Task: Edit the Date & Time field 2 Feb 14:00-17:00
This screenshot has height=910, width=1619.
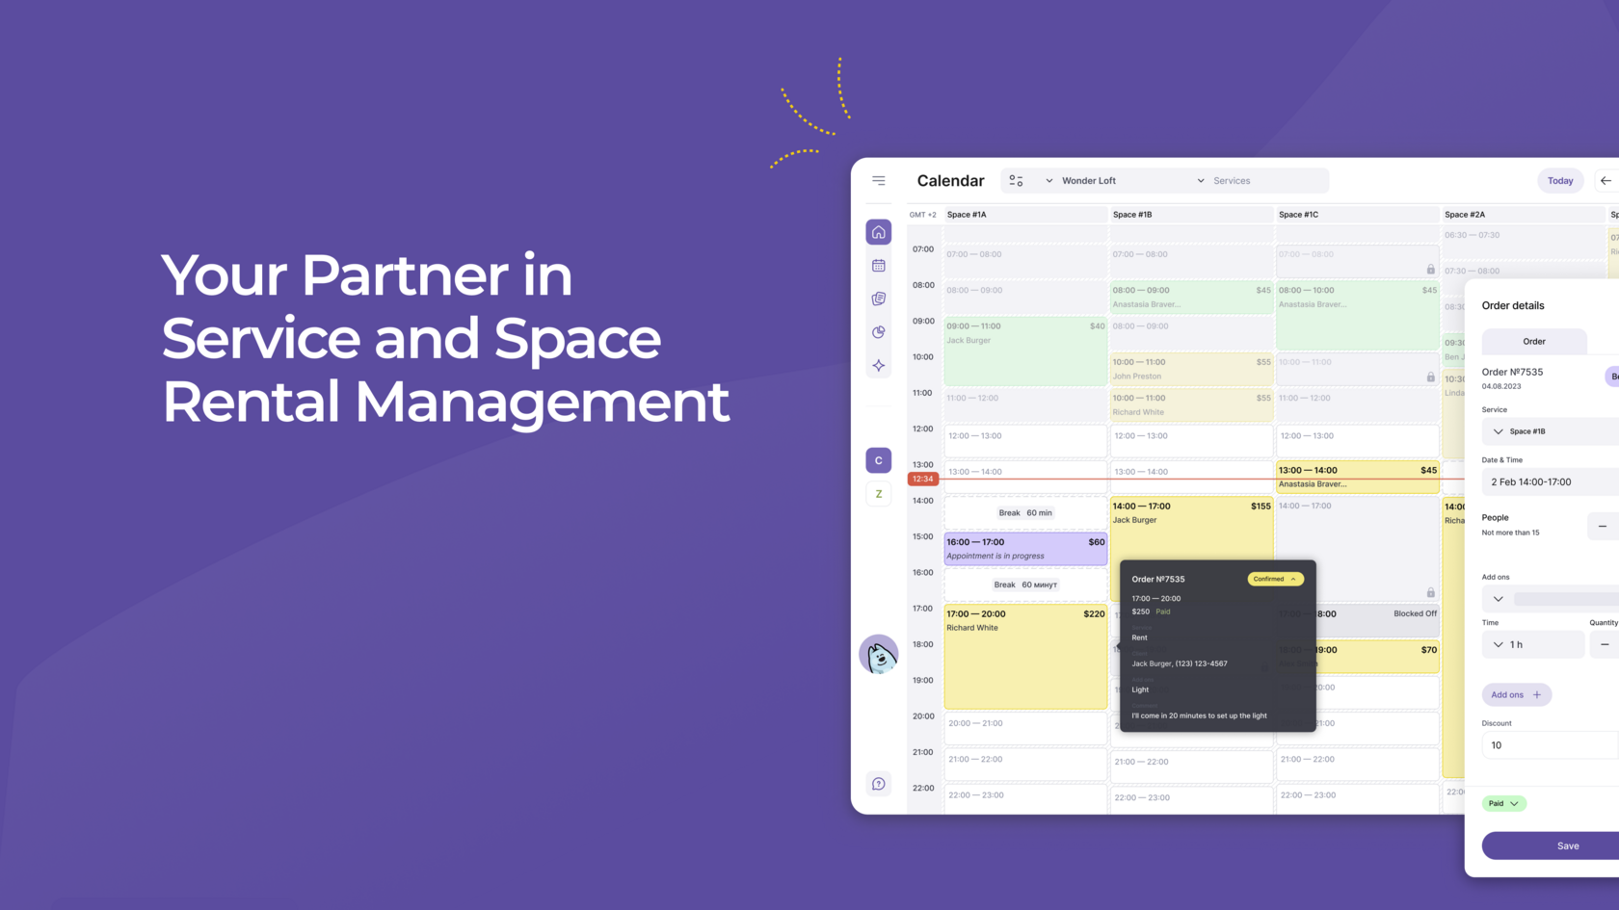Action: point(1550,481)
